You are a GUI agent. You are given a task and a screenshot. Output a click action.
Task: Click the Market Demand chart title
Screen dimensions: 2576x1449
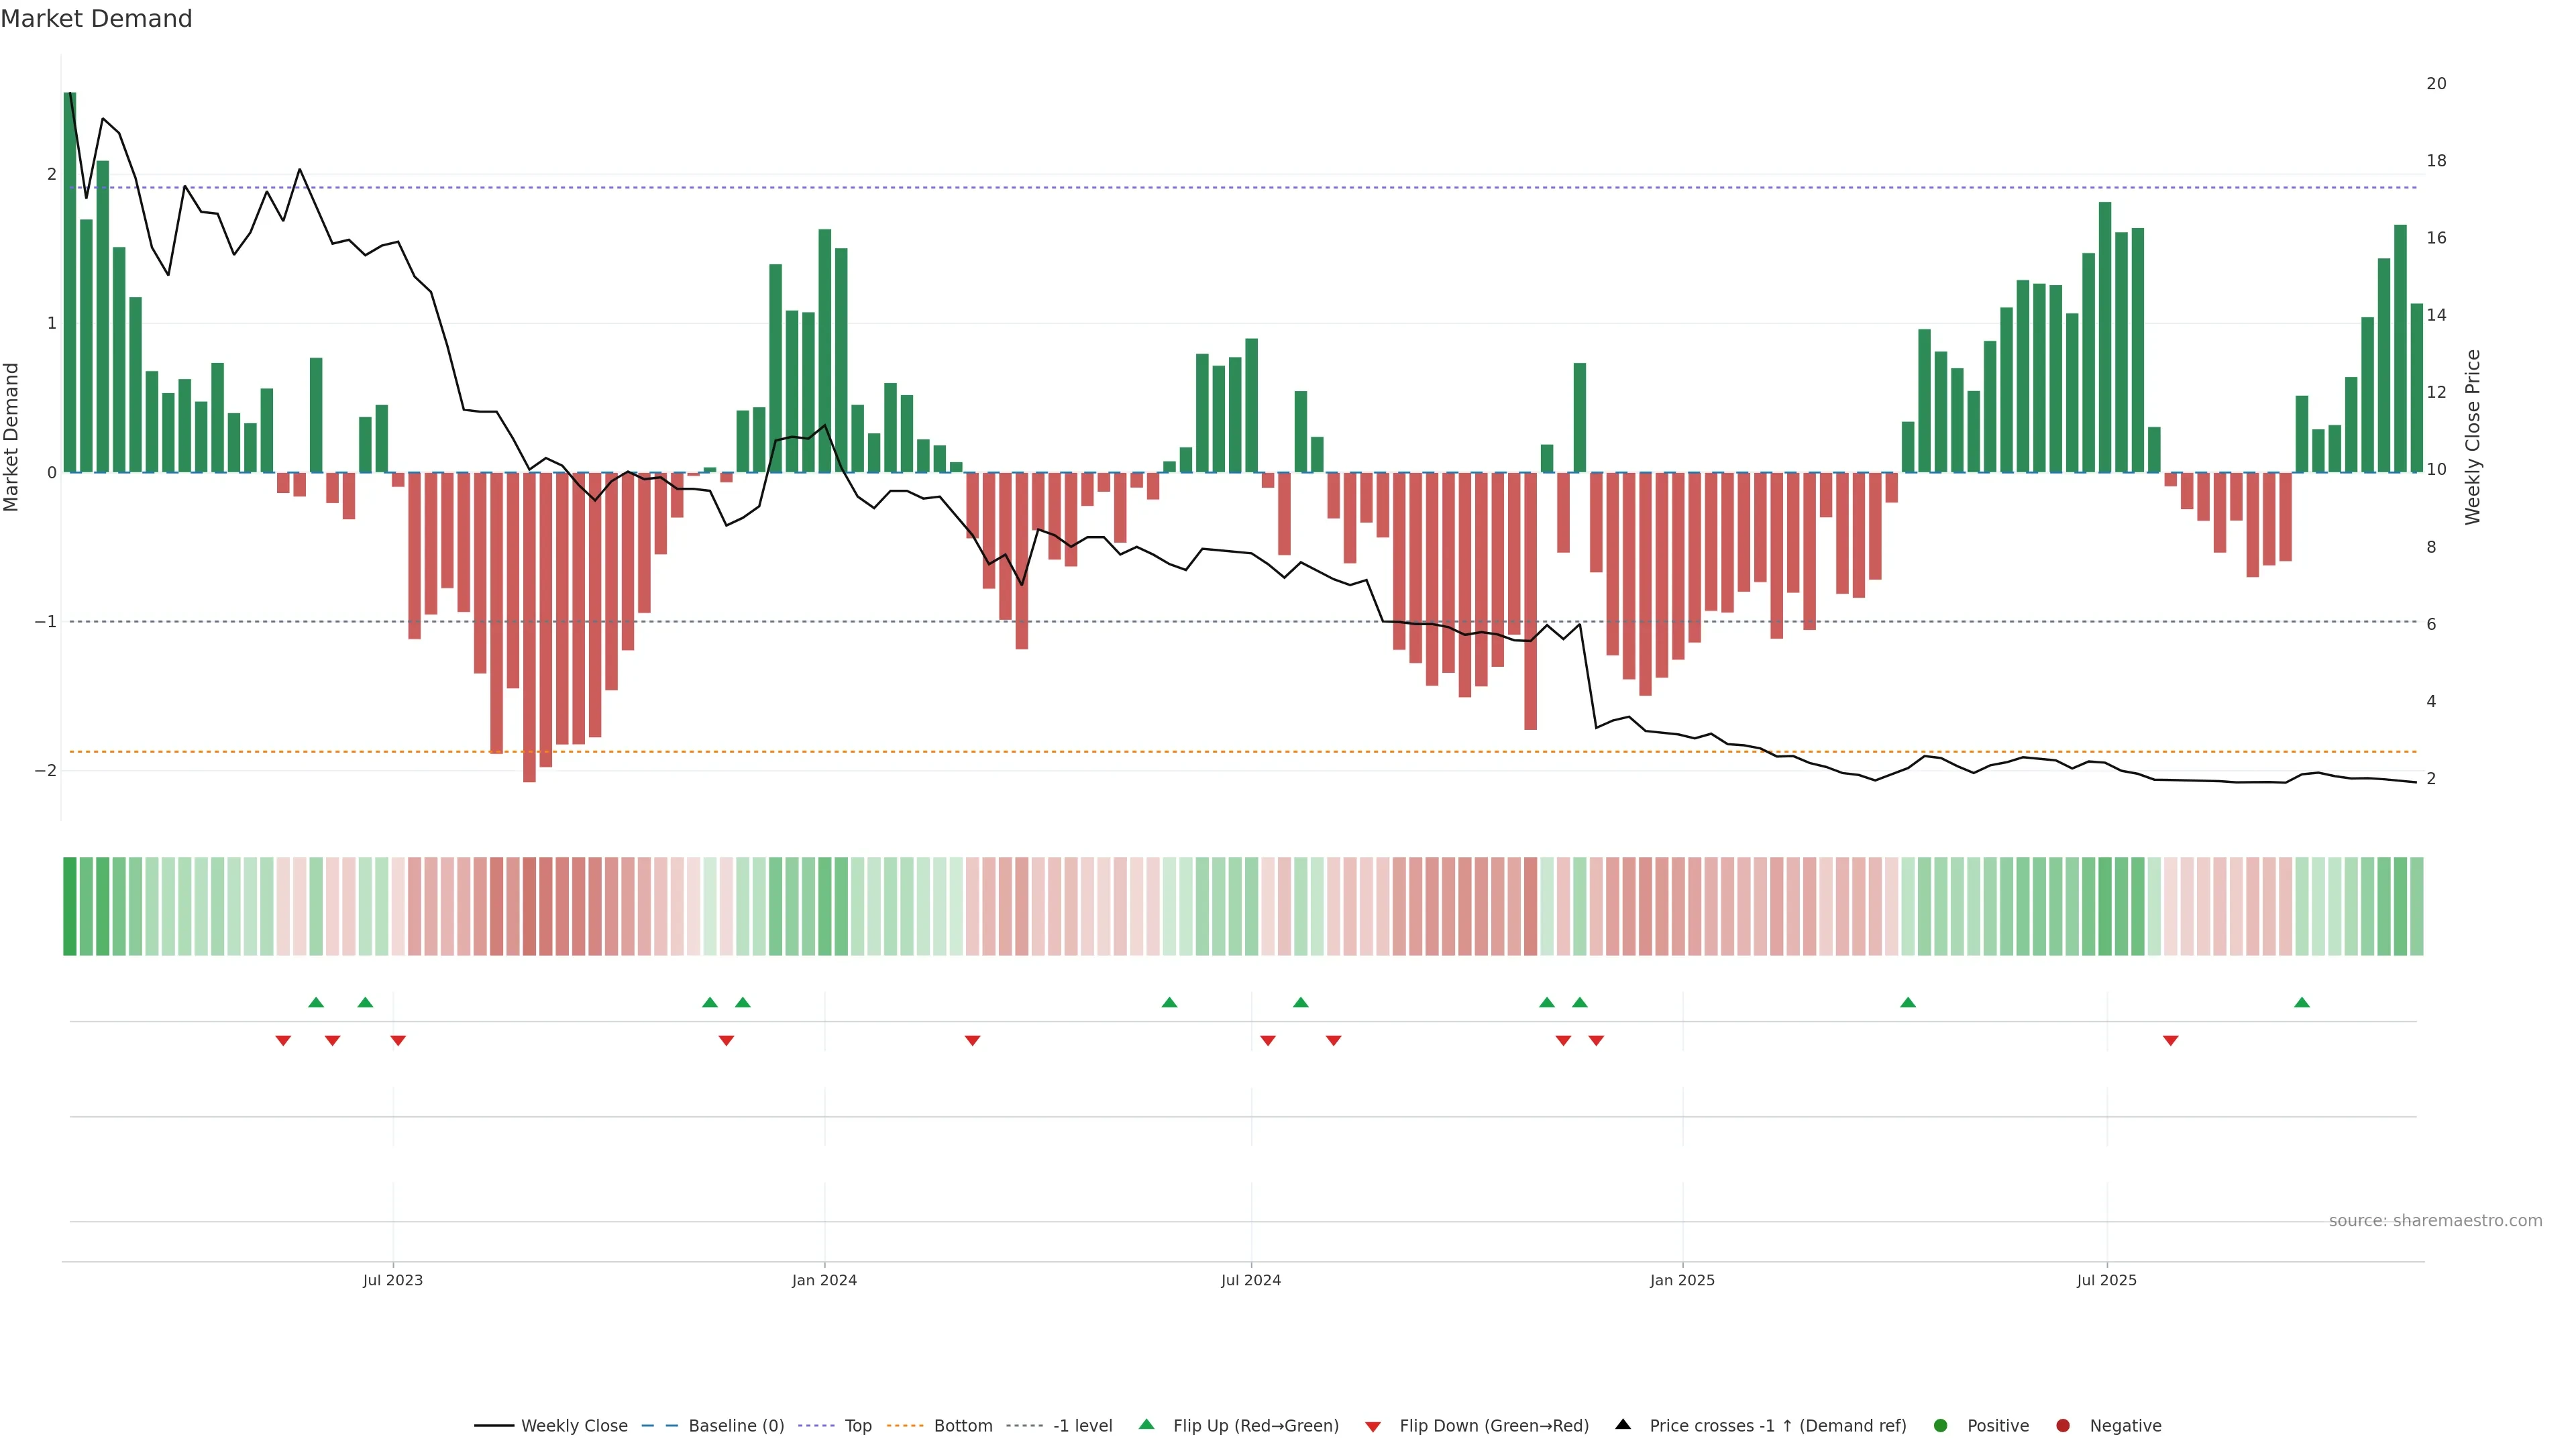[96, 19]
